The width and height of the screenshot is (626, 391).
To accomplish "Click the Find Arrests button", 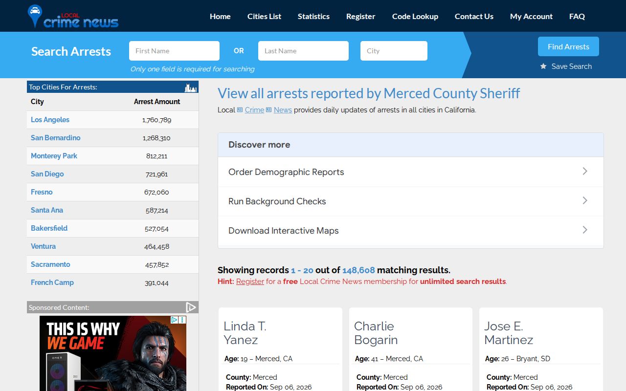I will click(568, 46).
